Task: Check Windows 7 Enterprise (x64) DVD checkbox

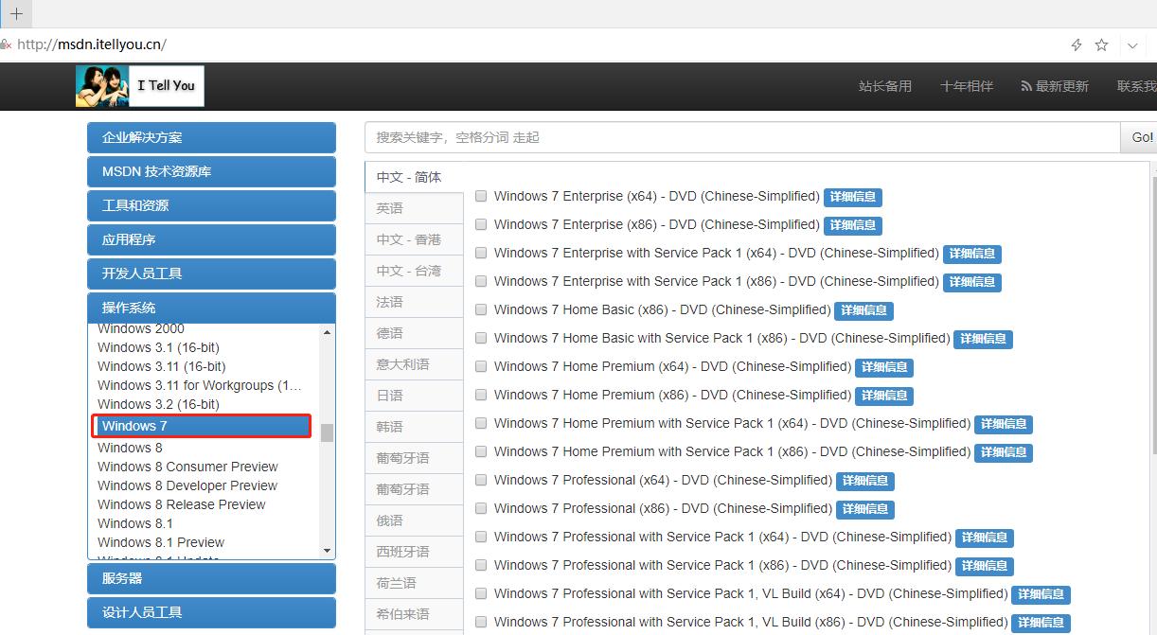Action: click(x=481, y=196)
